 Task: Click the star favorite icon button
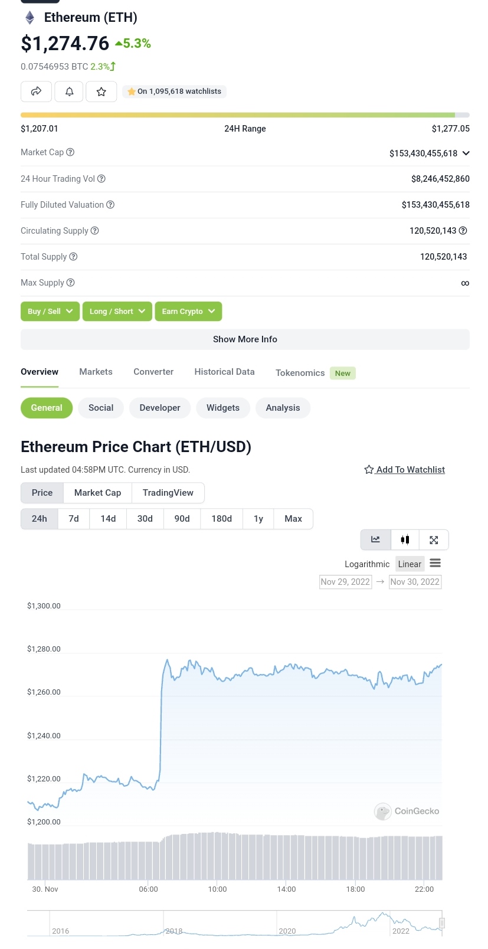pos(101,91)
